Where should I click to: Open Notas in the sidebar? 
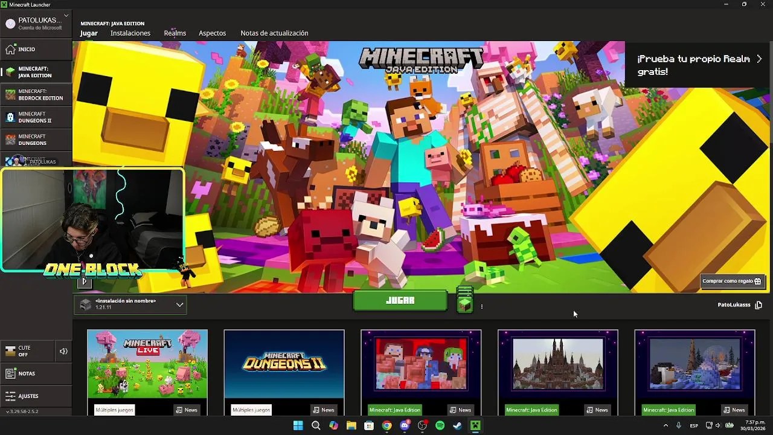(x=36, y=373)
